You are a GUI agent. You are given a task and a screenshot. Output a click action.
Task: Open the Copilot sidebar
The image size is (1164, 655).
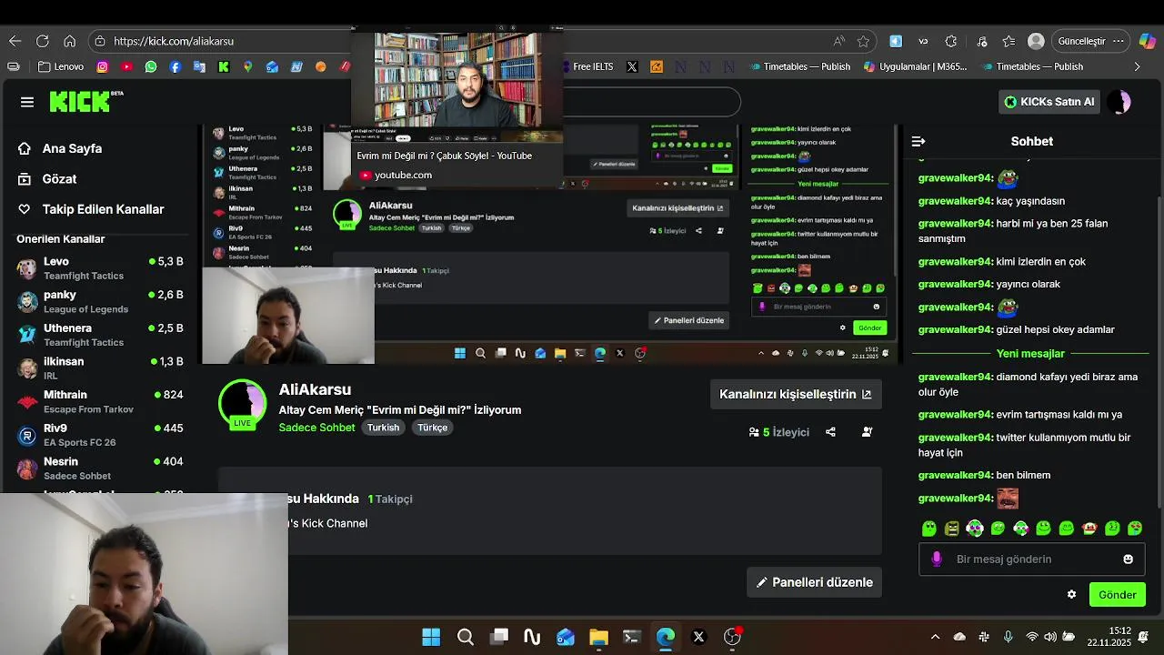(1148, 41)
